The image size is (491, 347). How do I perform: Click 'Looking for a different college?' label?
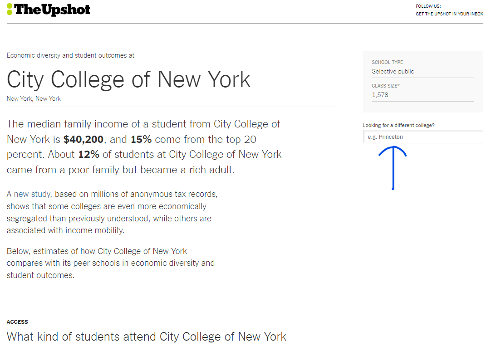(398, 125)
